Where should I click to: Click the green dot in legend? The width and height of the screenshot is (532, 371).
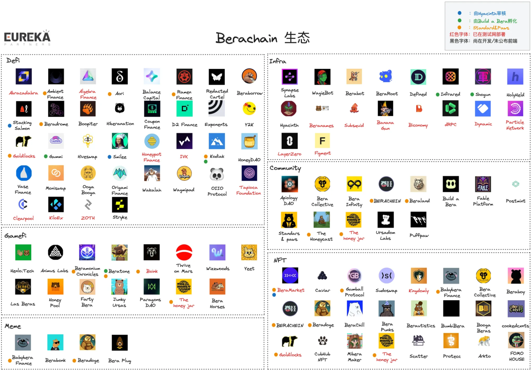(460, 20)
